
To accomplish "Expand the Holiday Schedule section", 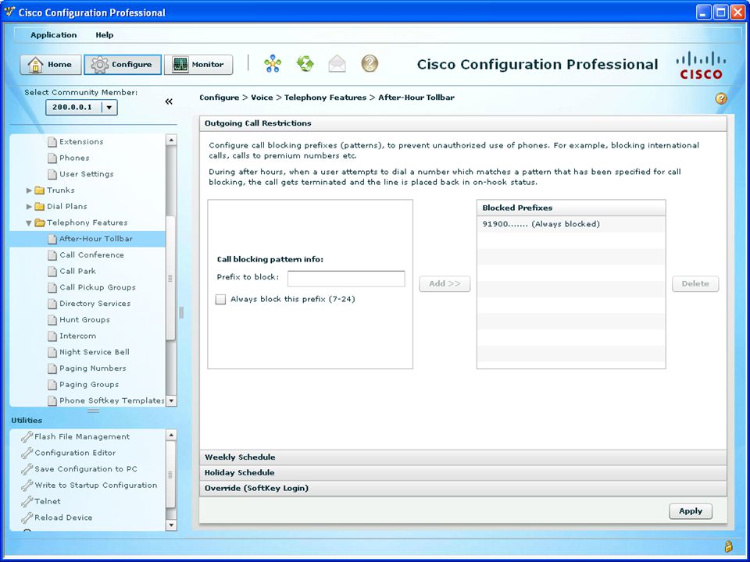I will (463, 473).
